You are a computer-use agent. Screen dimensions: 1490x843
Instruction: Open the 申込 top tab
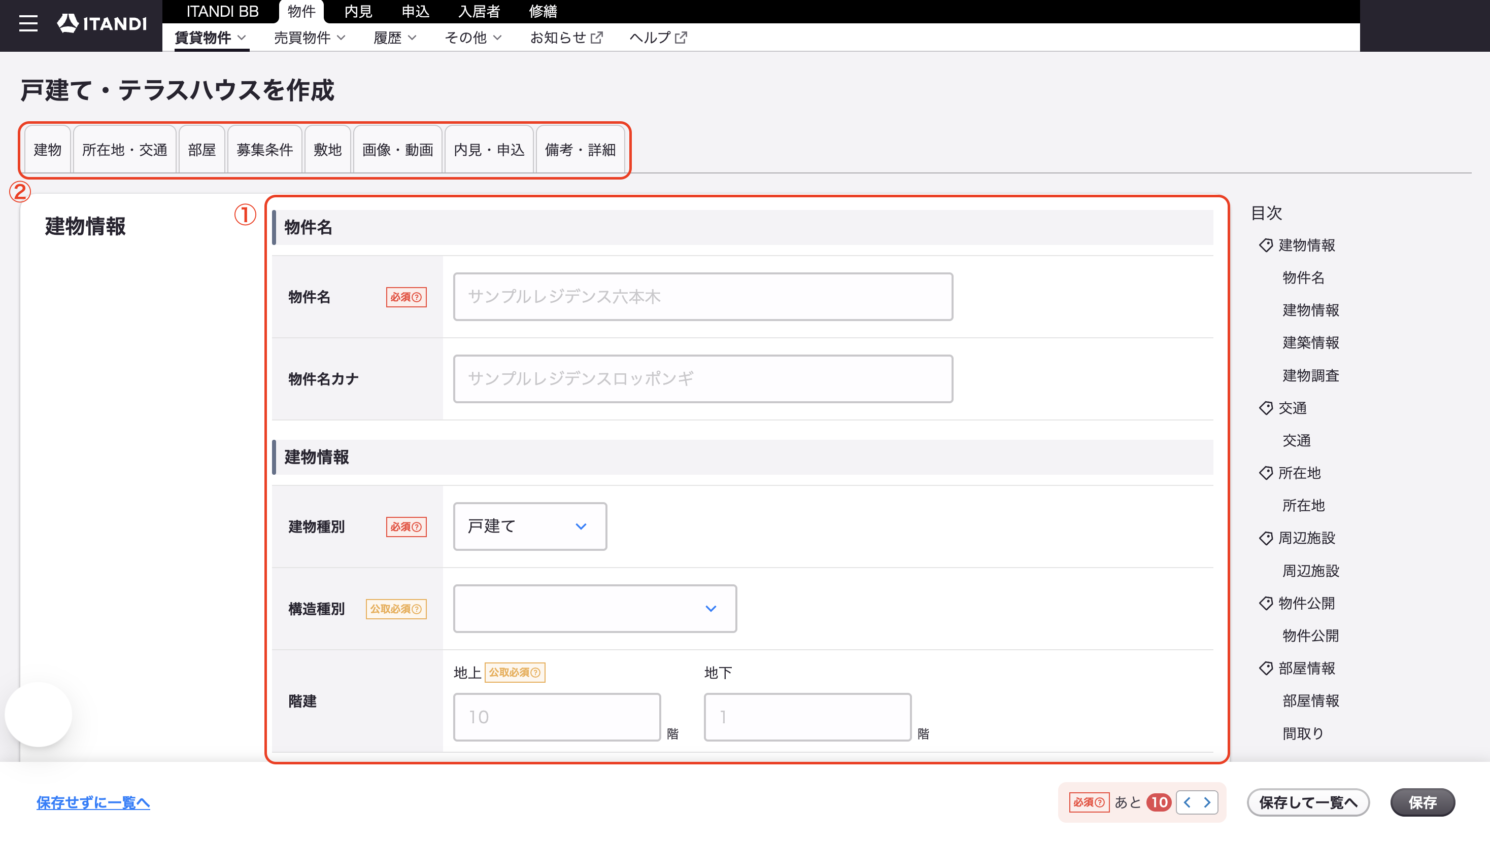(x=415, y=12)
